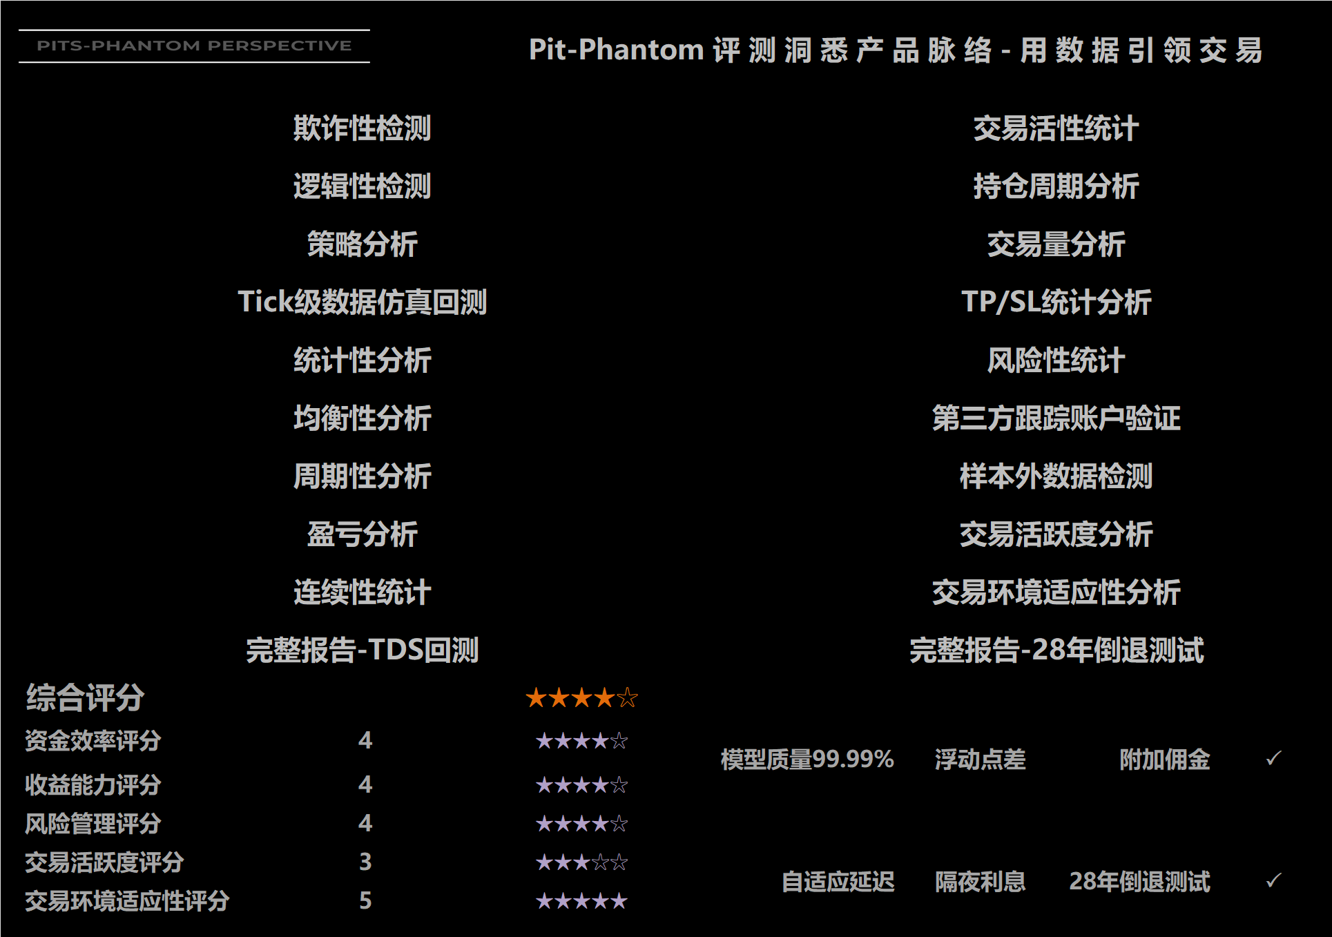Viewport: 1332px width, 937px height.
Task: Open 第三方跟踪账户验证 link
Action: coord(1056,418)
